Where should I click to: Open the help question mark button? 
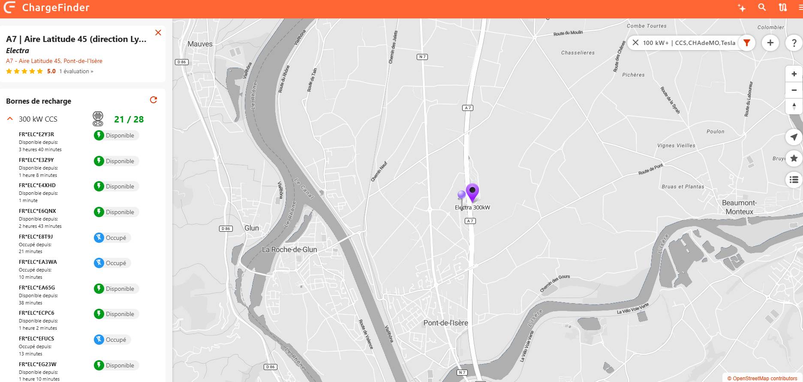794,43
